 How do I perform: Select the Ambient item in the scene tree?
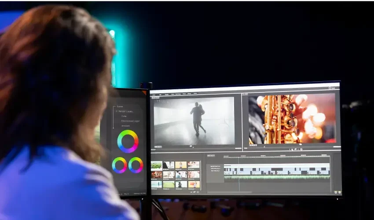point(125,126)
